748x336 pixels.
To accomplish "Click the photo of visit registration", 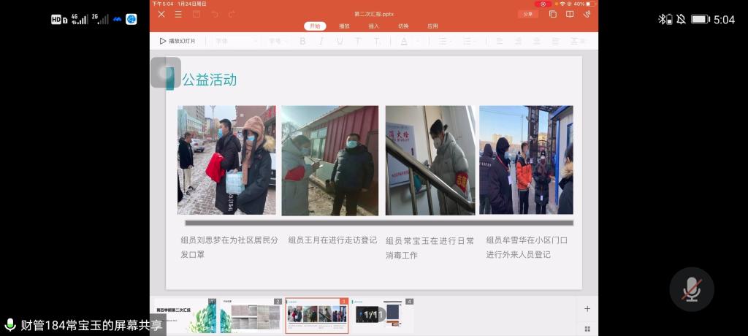I will point(329,161).
